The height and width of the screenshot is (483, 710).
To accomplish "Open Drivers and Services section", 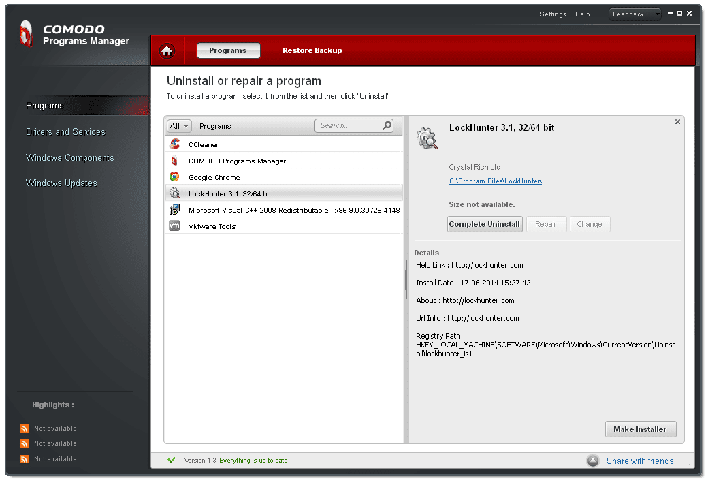I will (65, 131).
